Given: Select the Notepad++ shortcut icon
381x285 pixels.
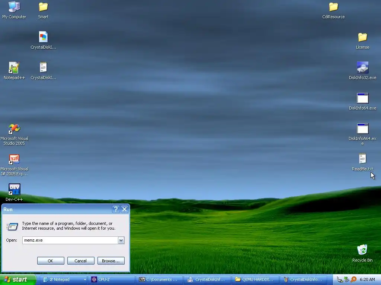Looking at the screenshot, I should click(x=15, y=71).
